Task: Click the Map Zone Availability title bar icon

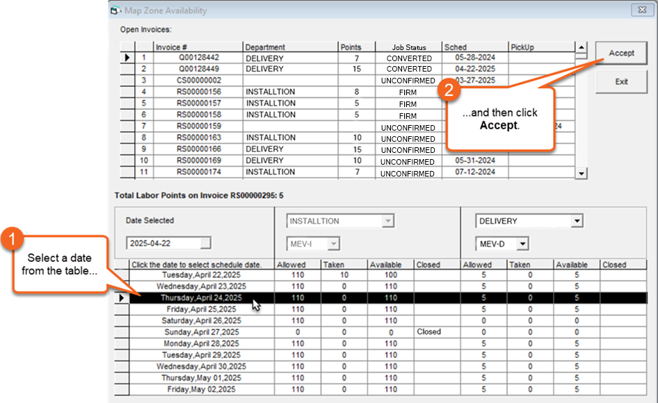Action: coord(115,10)
